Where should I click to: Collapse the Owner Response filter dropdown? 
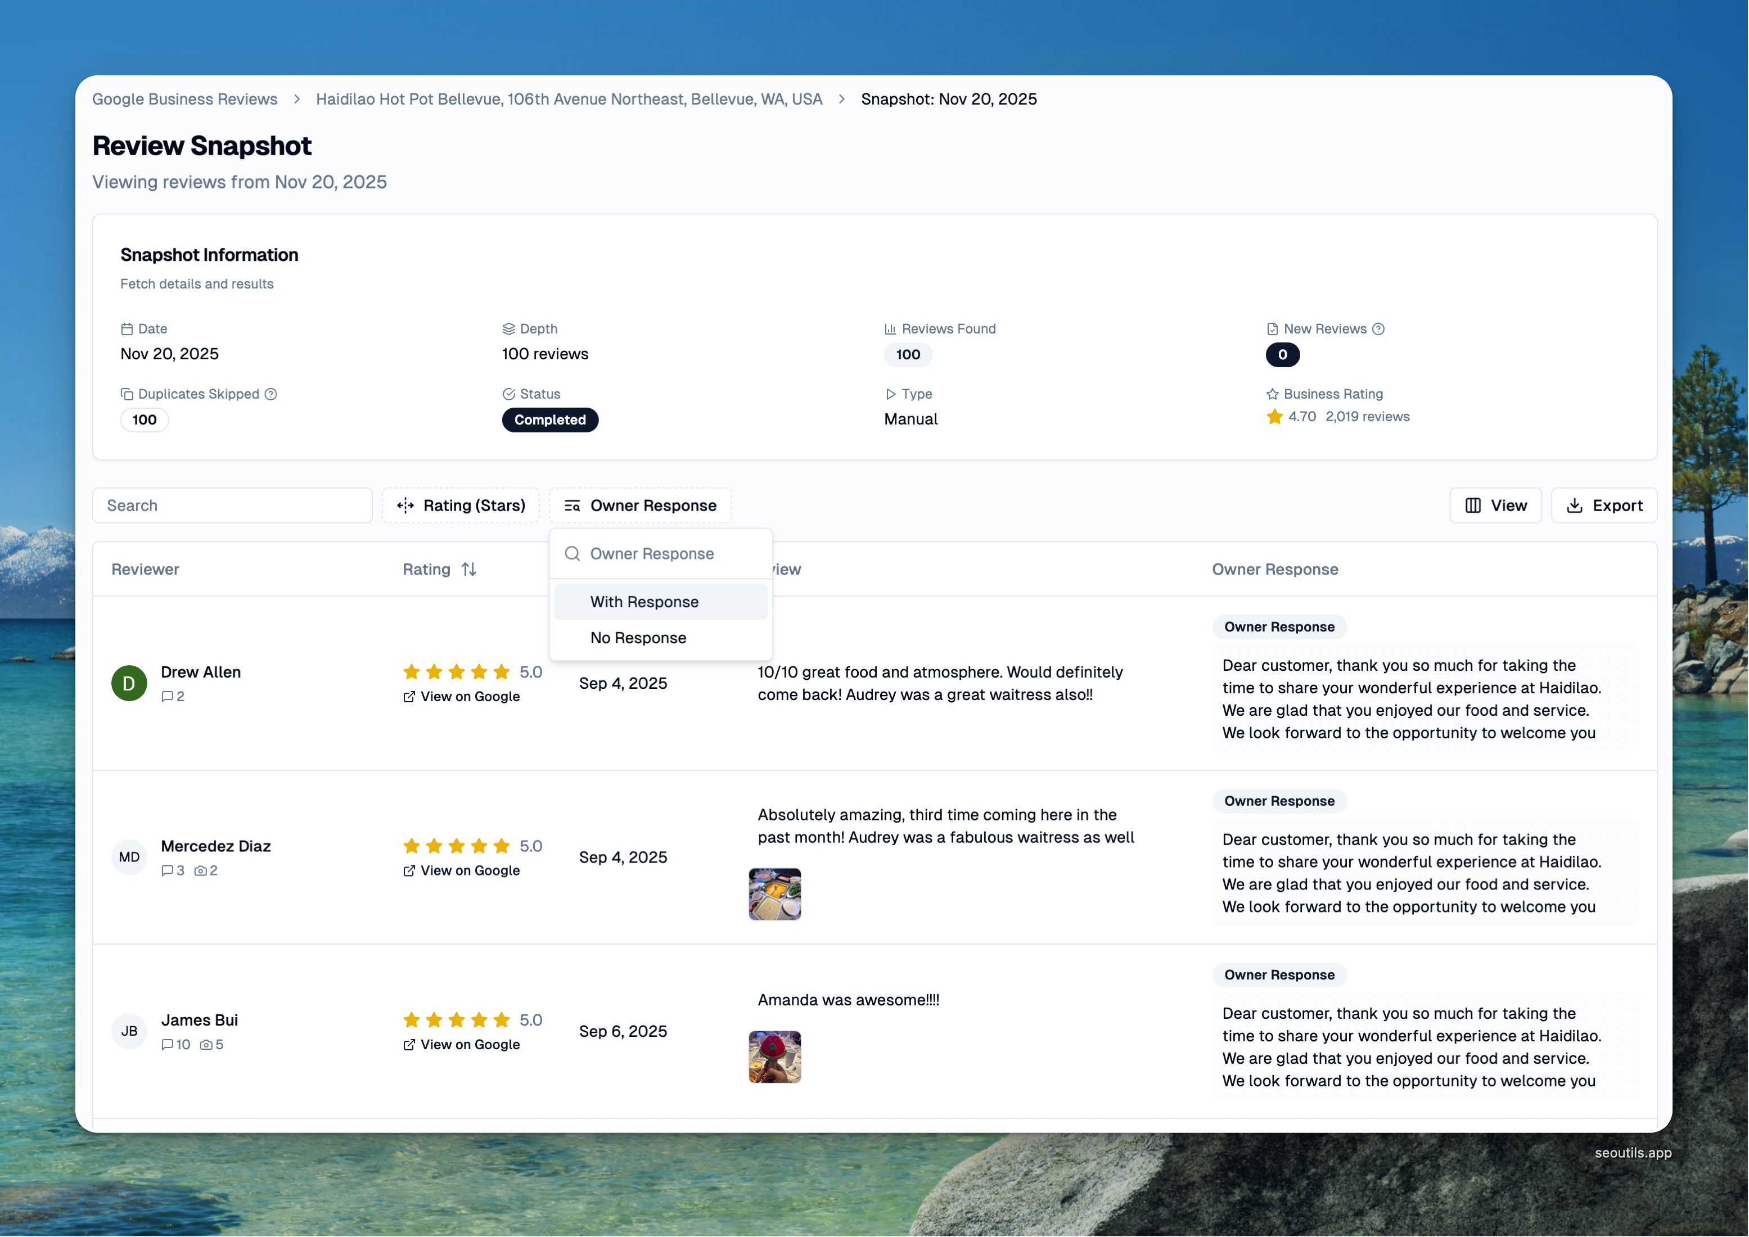pyautogui.click(x=640, y=506)
